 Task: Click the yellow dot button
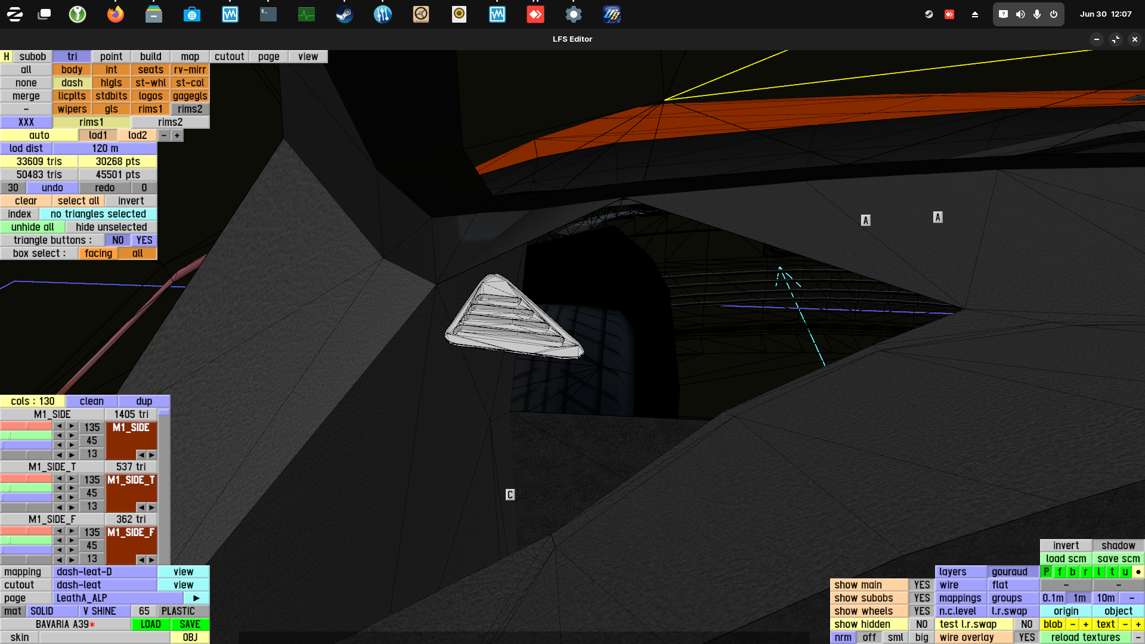[x=1138, y=572]
